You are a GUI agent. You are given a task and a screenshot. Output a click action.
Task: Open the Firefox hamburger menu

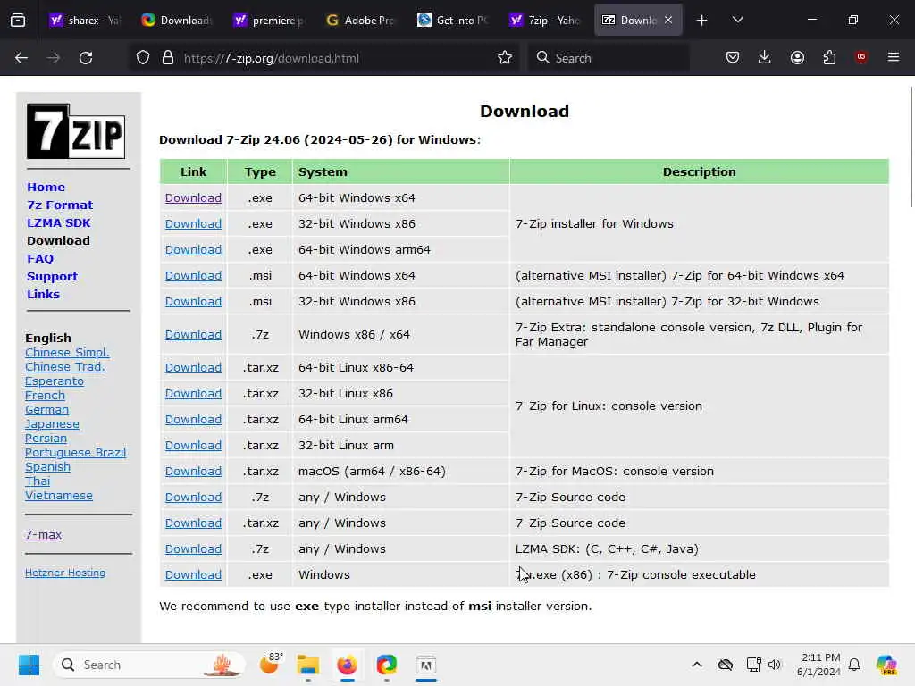894,57
